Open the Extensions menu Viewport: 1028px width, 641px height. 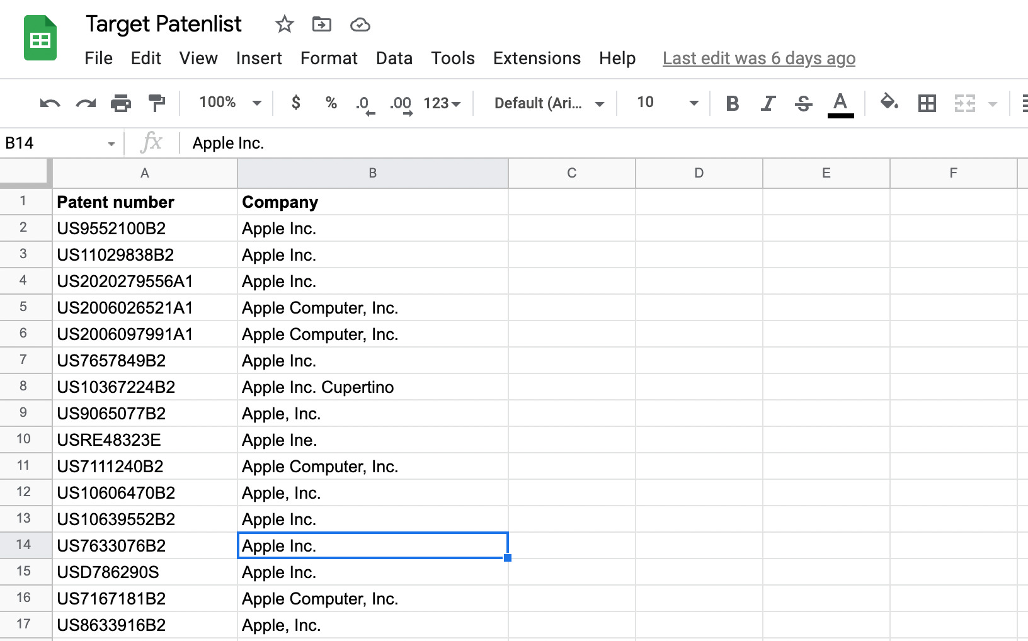pos(537,59)
